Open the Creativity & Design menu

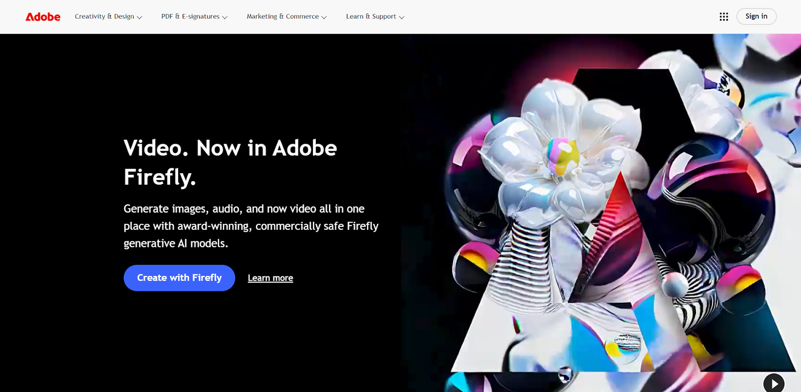[109, 17]
